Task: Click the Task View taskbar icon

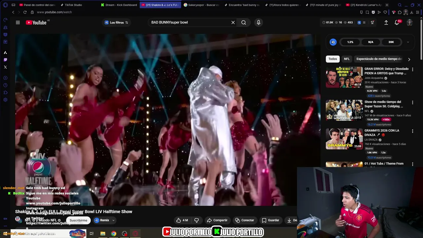Action: pos(92,234)
